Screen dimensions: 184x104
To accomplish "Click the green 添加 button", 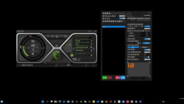I will point(105,77).
